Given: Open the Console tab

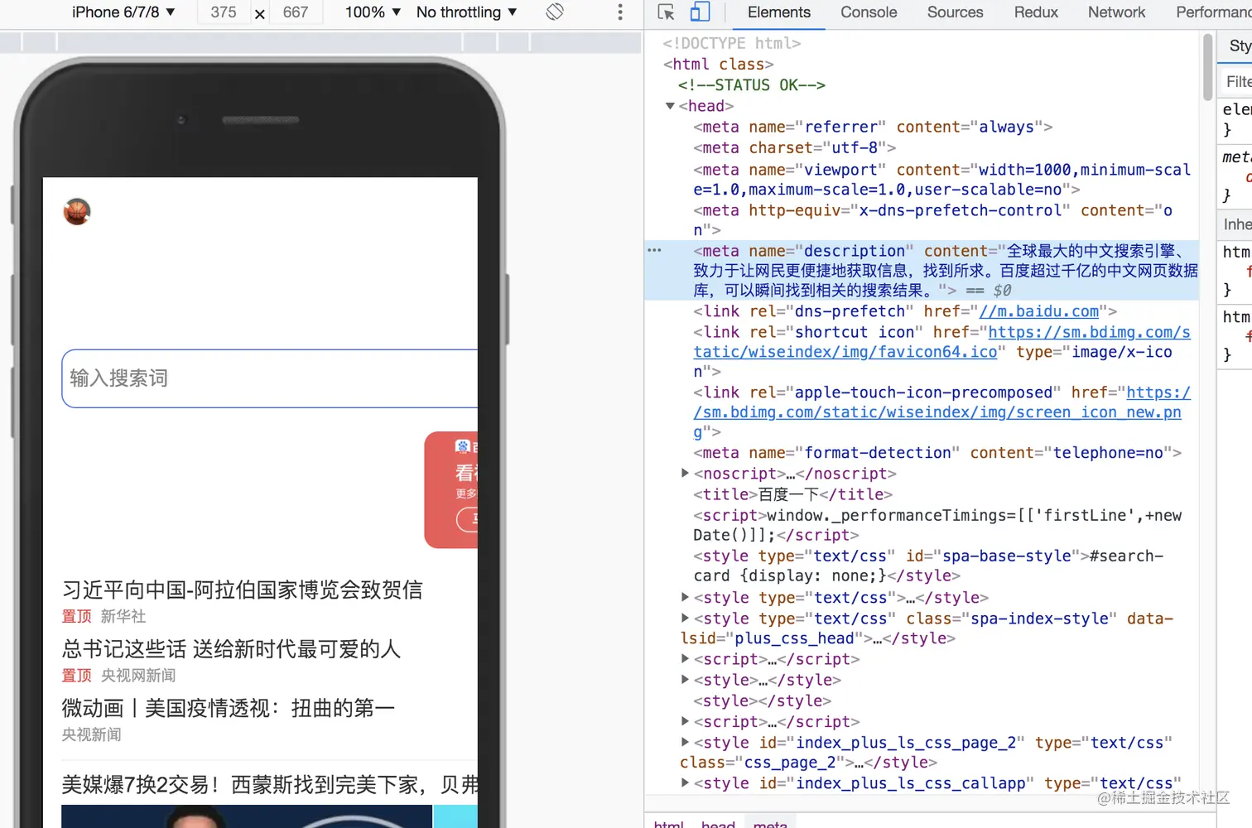Looking at the screenshot, I should 869,12.
